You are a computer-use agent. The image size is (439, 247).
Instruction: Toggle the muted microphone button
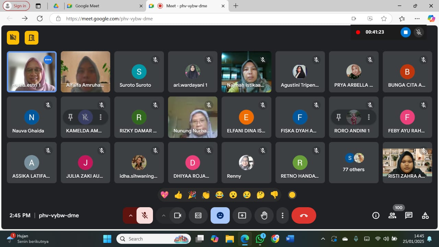[x=145, y=215]
